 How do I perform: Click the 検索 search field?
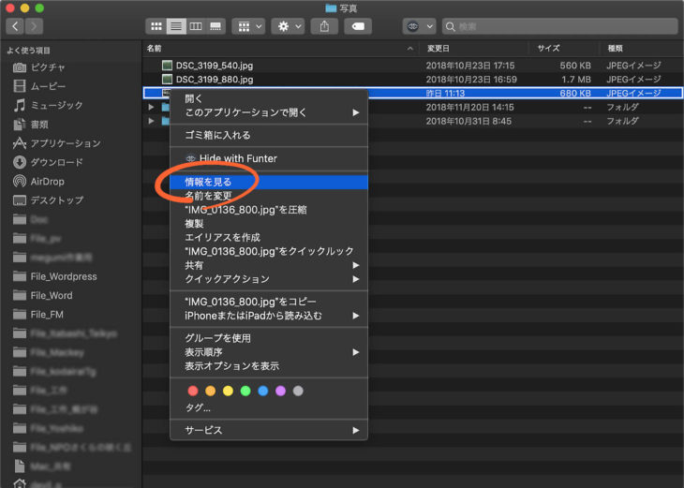[560, 26]
